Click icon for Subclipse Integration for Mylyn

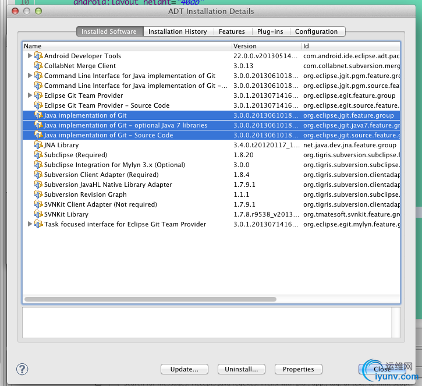click(38, 165)
